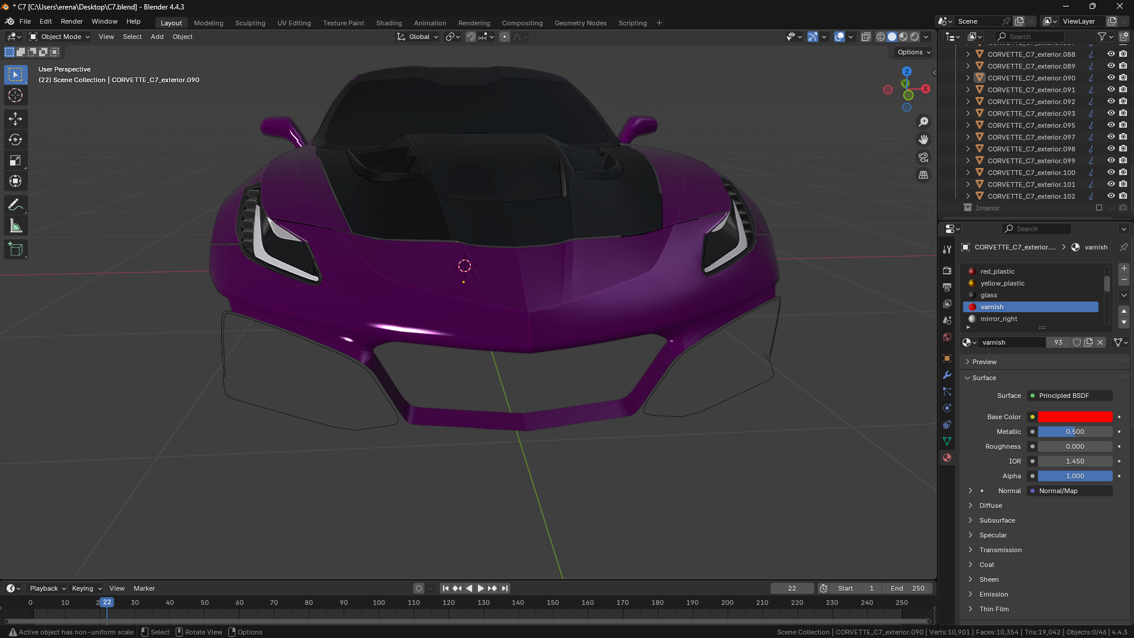Open the Marker menu in the timeline
The width and height of the screenshot is (1134, 638).
point(144,588)
